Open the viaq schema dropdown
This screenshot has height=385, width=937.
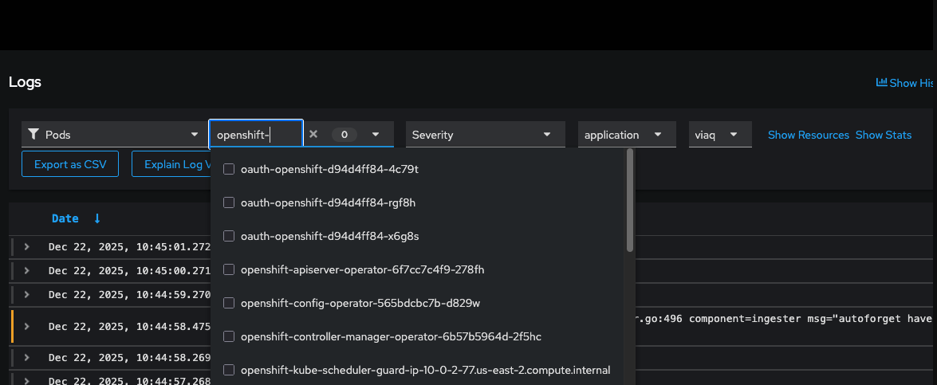point(720,134)
